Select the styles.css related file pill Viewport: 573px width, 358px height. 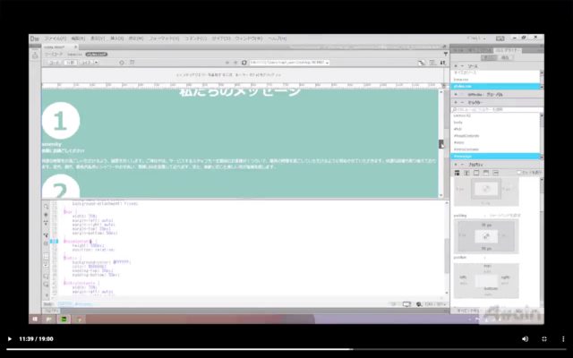pyautogui.click(x=96, y=54)
